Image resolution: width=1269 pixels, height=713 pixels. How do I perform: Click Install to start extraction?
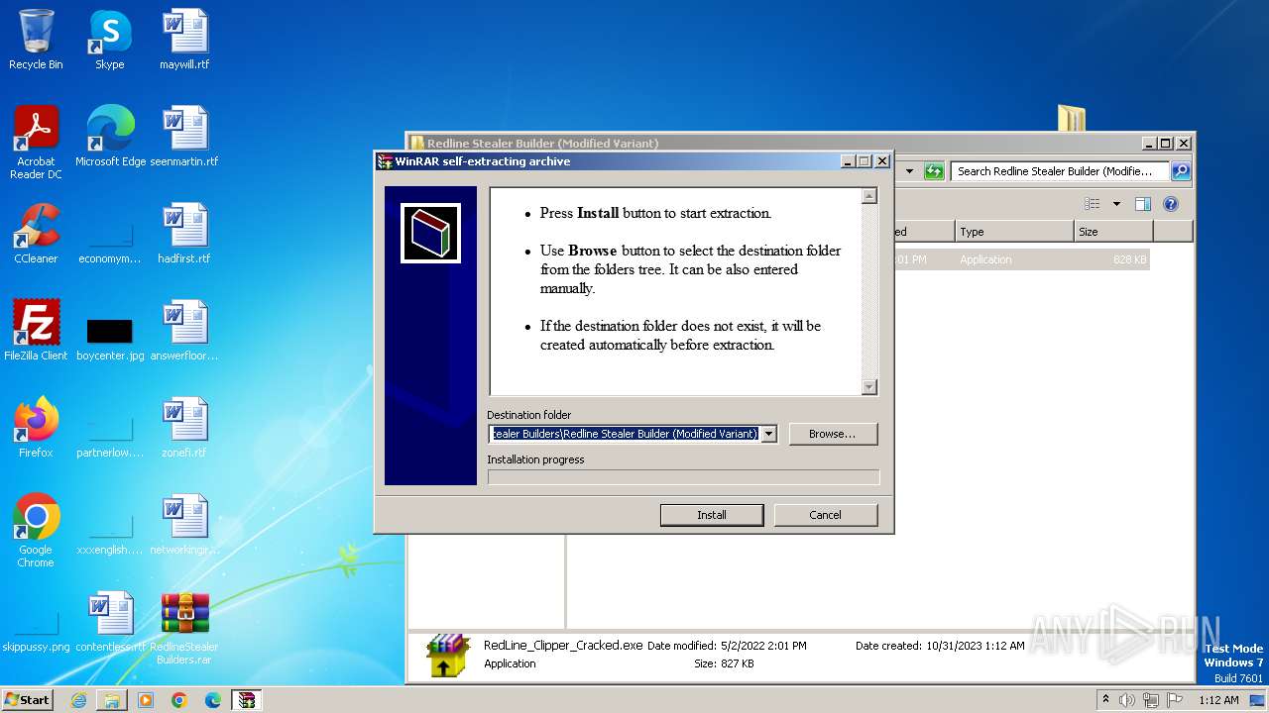point(712,515)
